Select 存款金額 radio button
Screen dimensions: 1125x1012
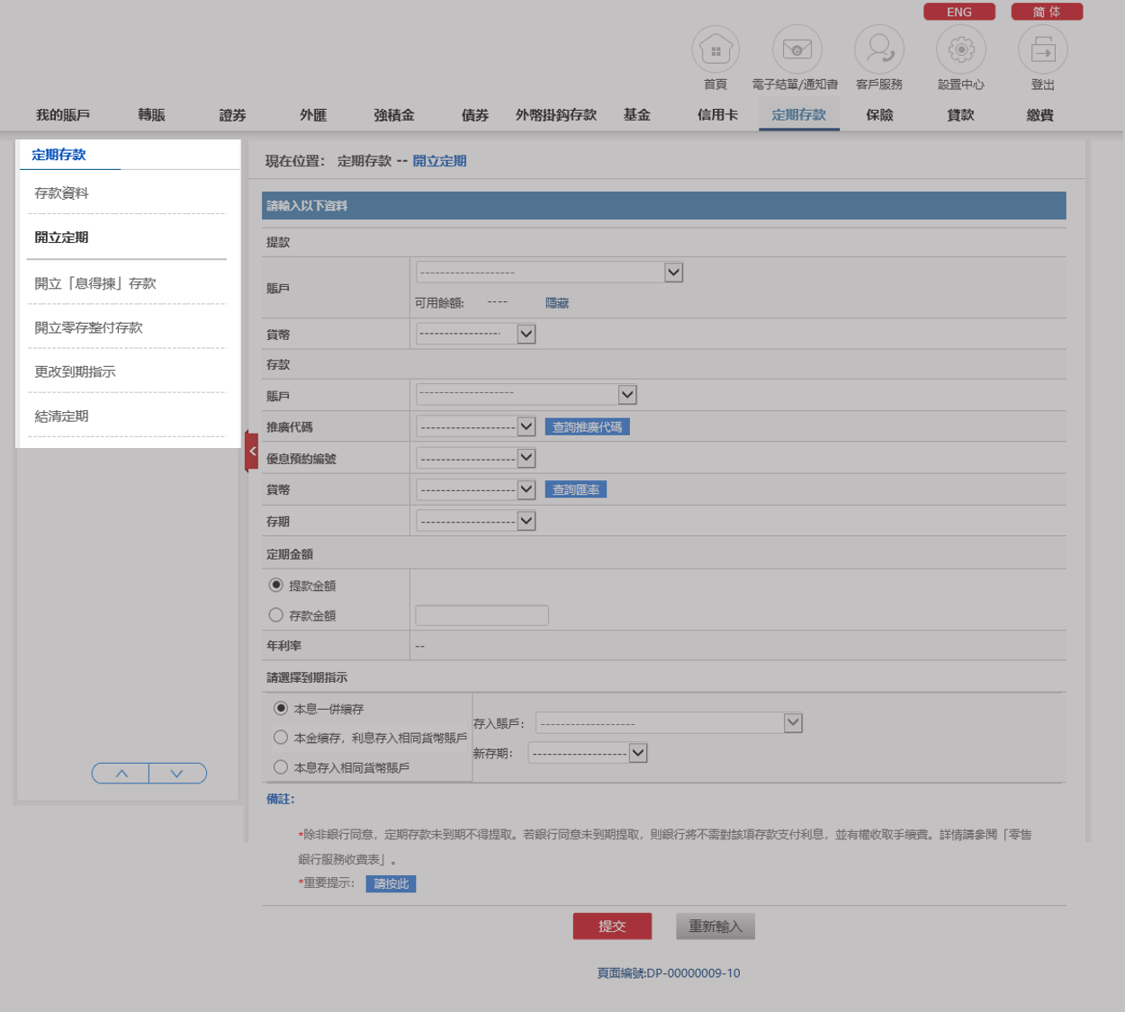[276, 615]
